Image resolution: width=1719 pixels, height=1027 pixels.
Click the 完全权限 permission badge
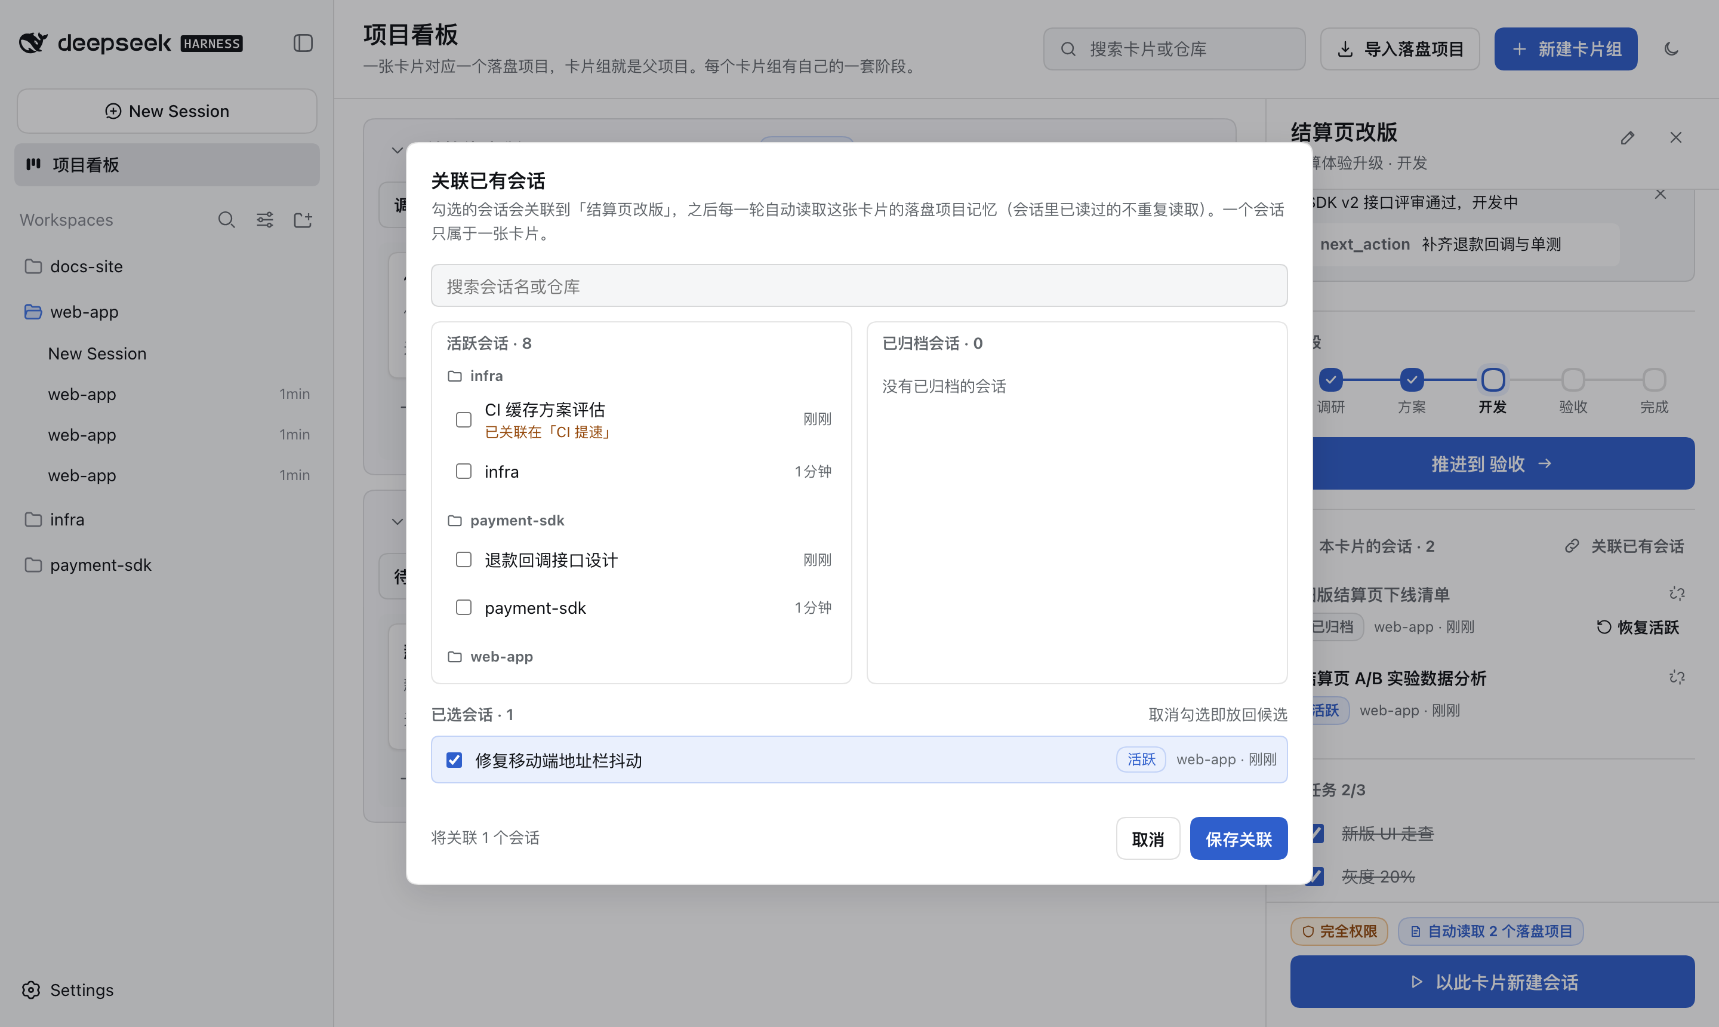(1339, 931)
